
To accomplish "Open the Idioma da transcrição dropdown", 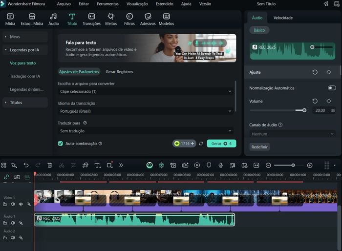I will (146, 111).
